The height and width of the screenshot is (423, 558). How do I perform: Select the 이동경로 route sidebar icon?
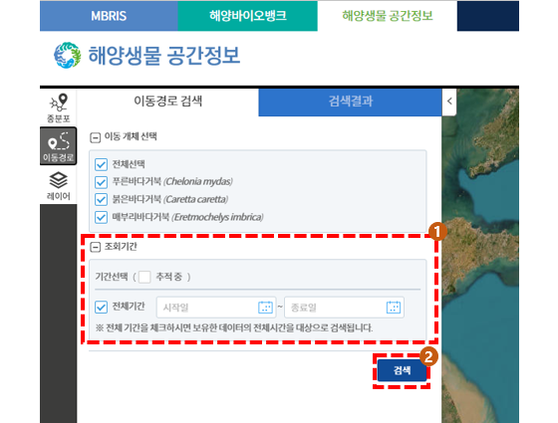point(59,146)
